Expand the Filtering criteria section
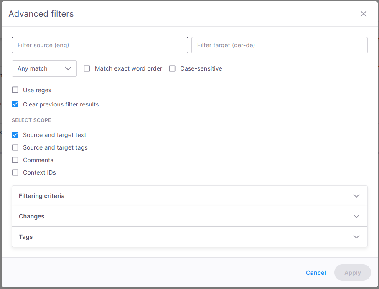This screenshot has height=289, width=379. 189,195
